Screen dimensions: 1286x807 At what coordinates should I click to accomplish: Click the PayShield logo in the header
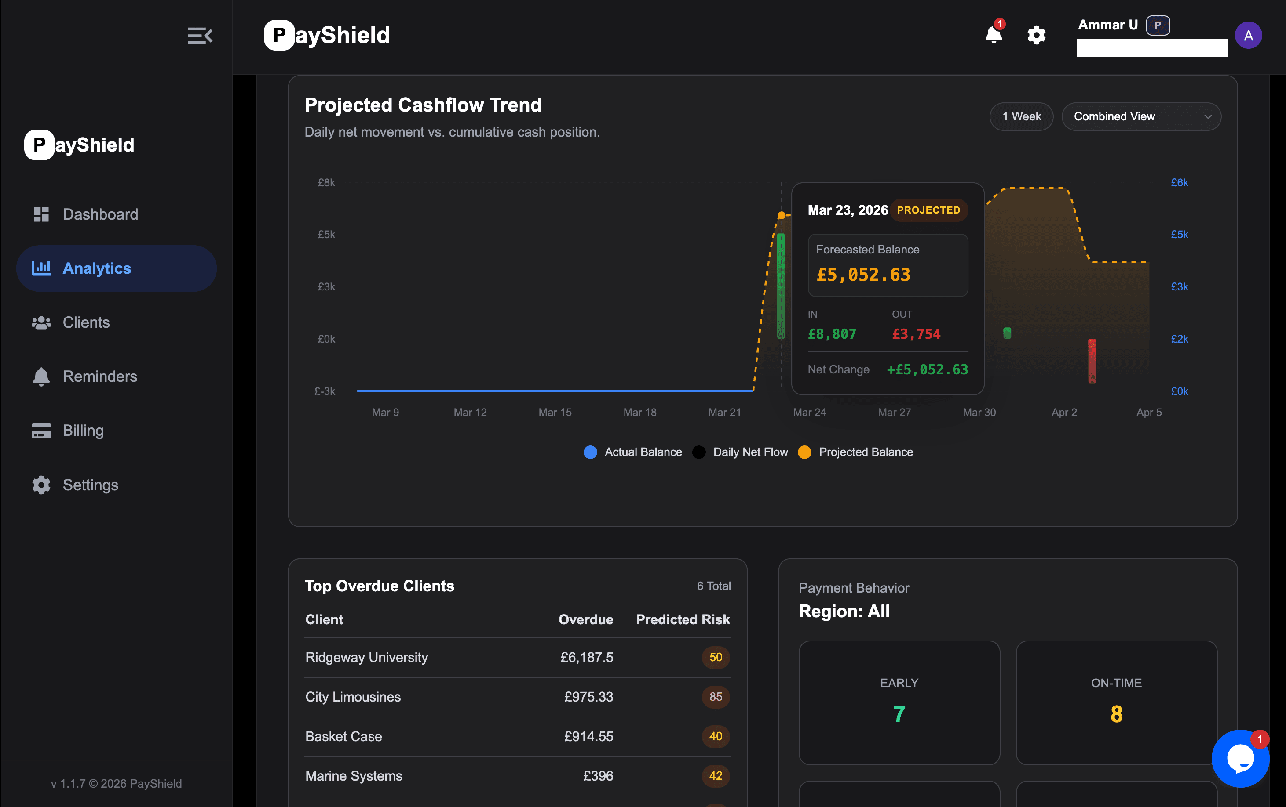coord(327,35)
